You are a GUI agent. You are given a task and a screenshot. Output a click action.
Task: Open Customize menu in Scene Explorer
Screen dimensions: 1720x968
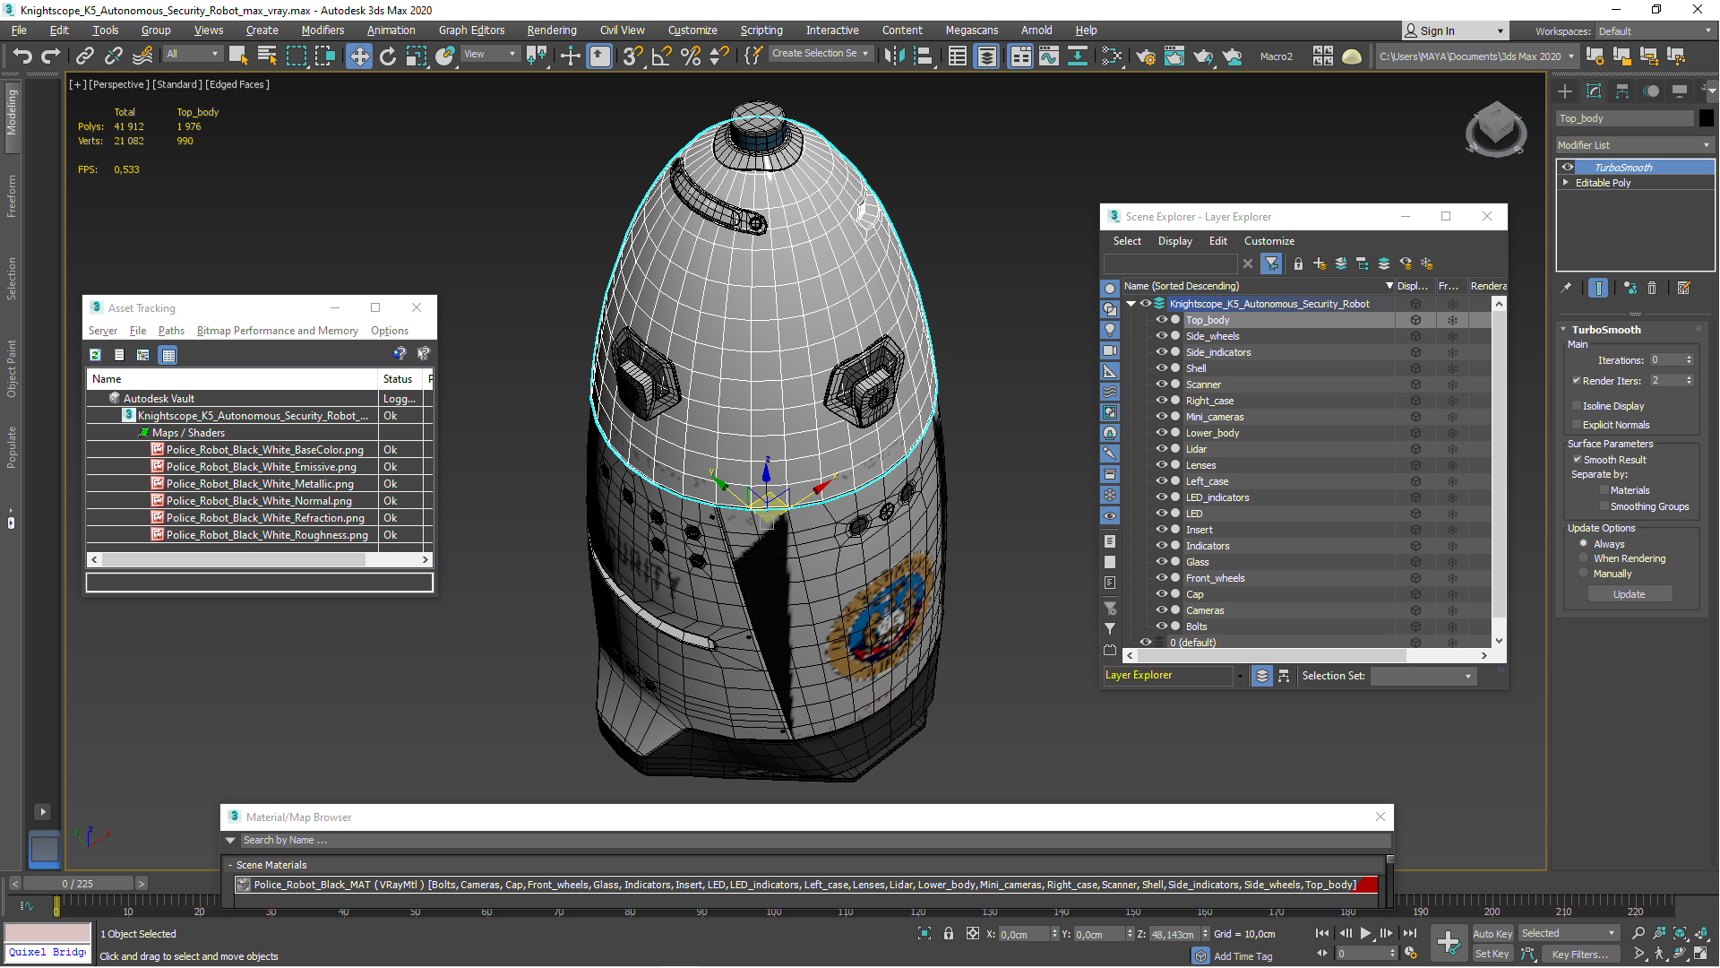coord(1268,241)
